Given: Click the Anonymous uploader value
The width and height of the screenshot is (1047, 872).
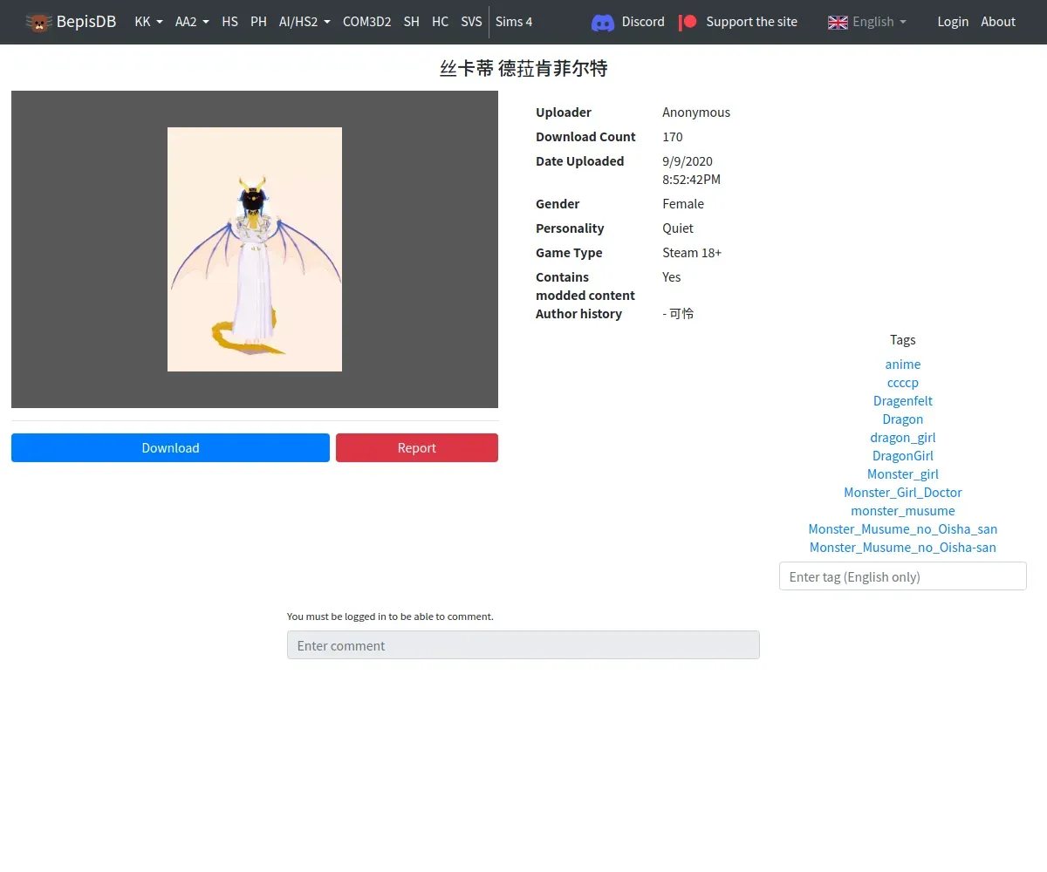Looking at the screenshot, I should click(696, 112).
